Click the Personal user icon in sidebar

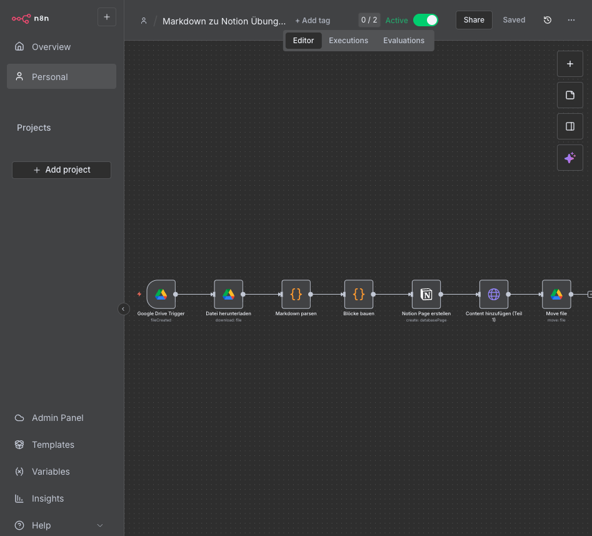coord(19,77)
